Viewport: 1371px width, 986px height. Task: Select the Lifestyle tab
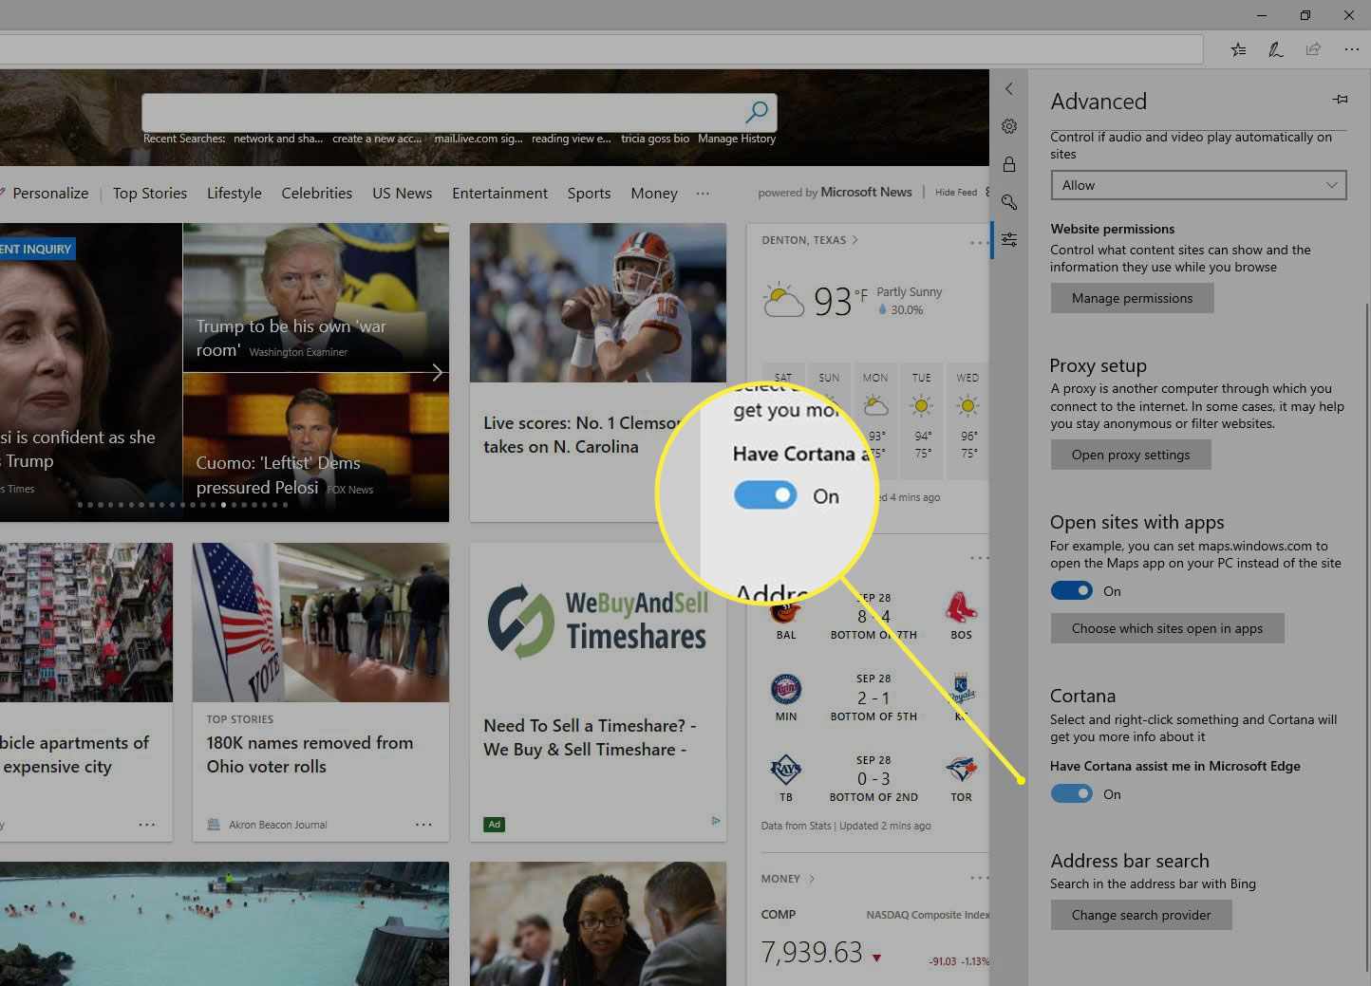[x=235, y=193]
